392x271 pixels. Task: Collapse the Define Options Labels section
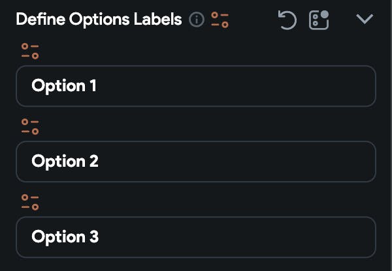(365, 20)
